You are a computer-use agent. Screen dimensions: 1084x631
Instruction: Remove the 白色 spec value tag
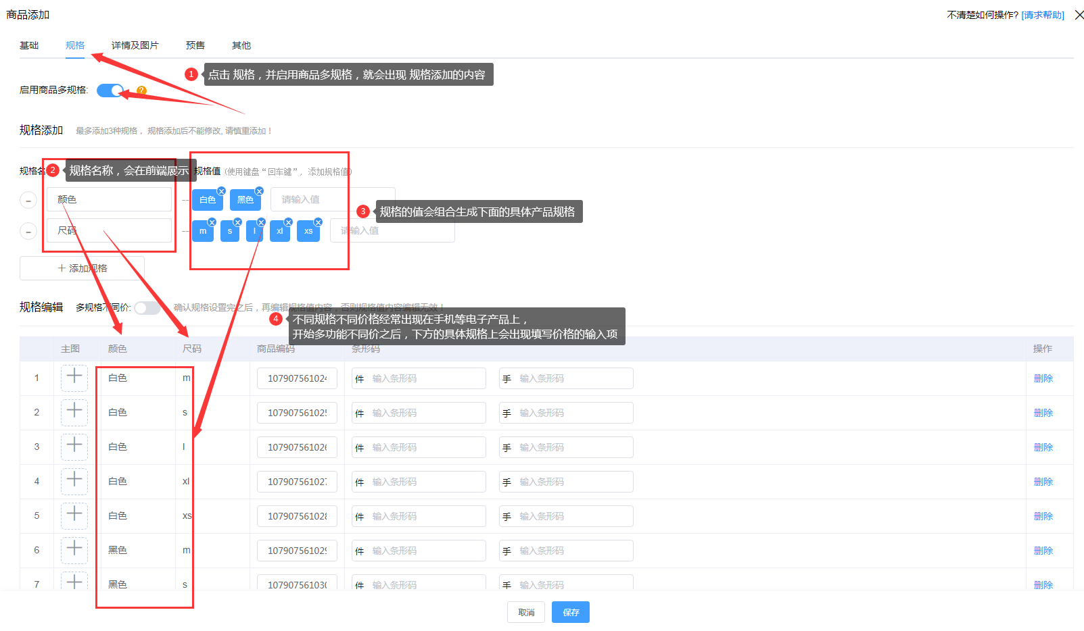pyautogui.click(x=221, y=191)
